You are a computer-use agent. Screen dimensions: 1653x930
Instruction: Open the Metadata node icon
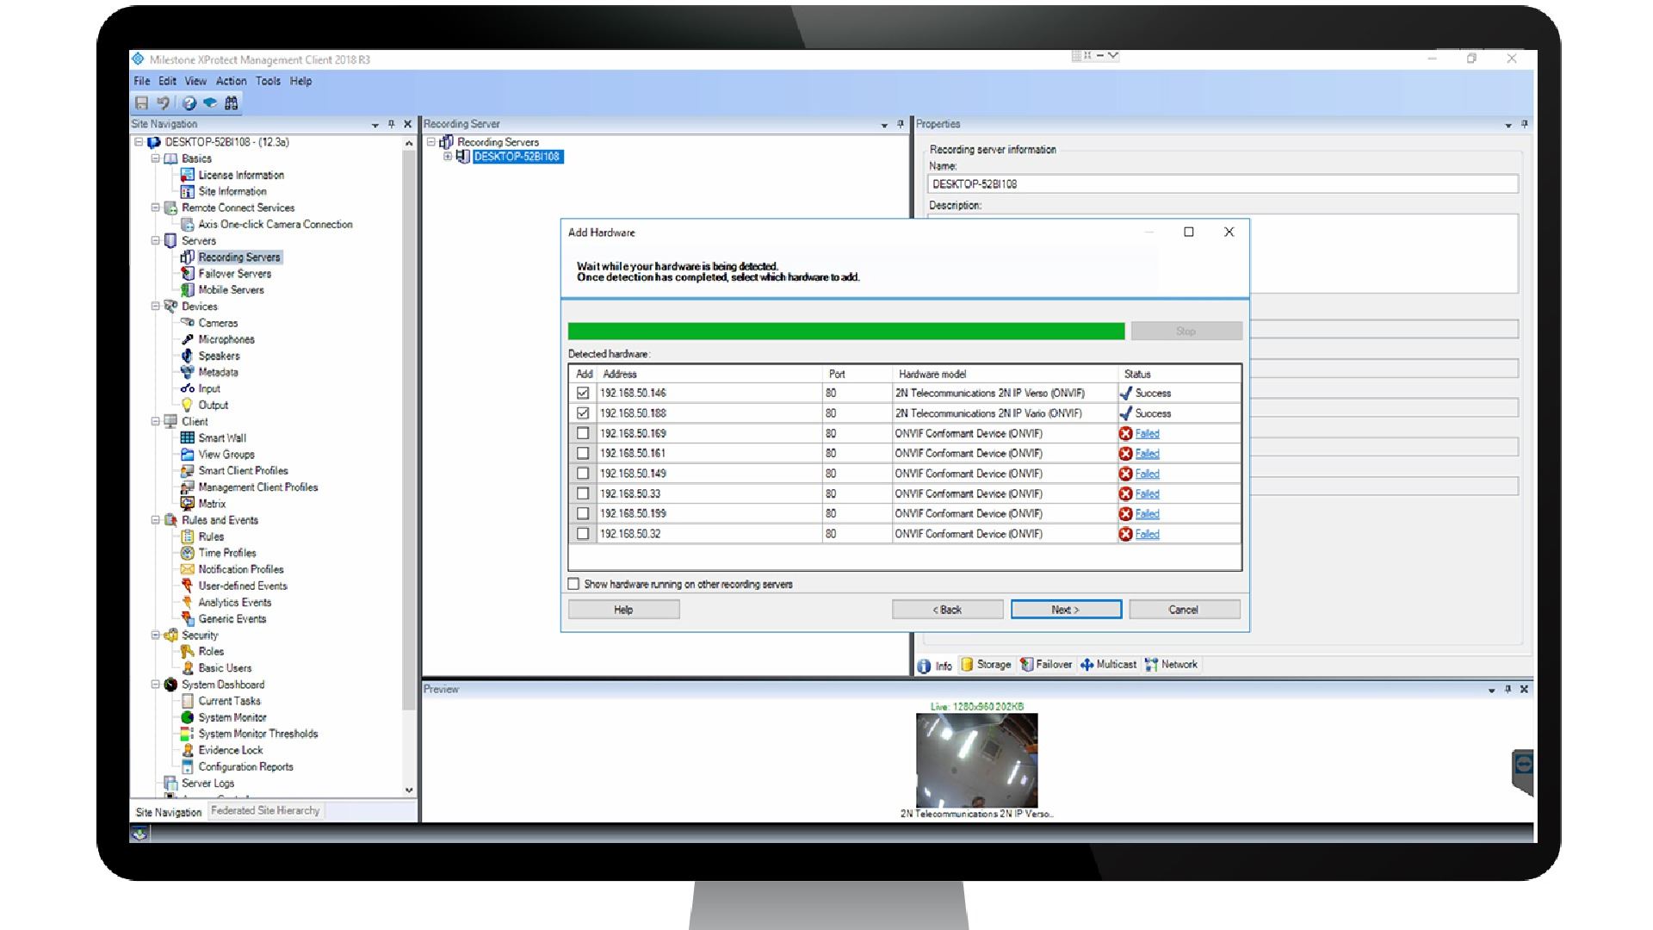187,372
